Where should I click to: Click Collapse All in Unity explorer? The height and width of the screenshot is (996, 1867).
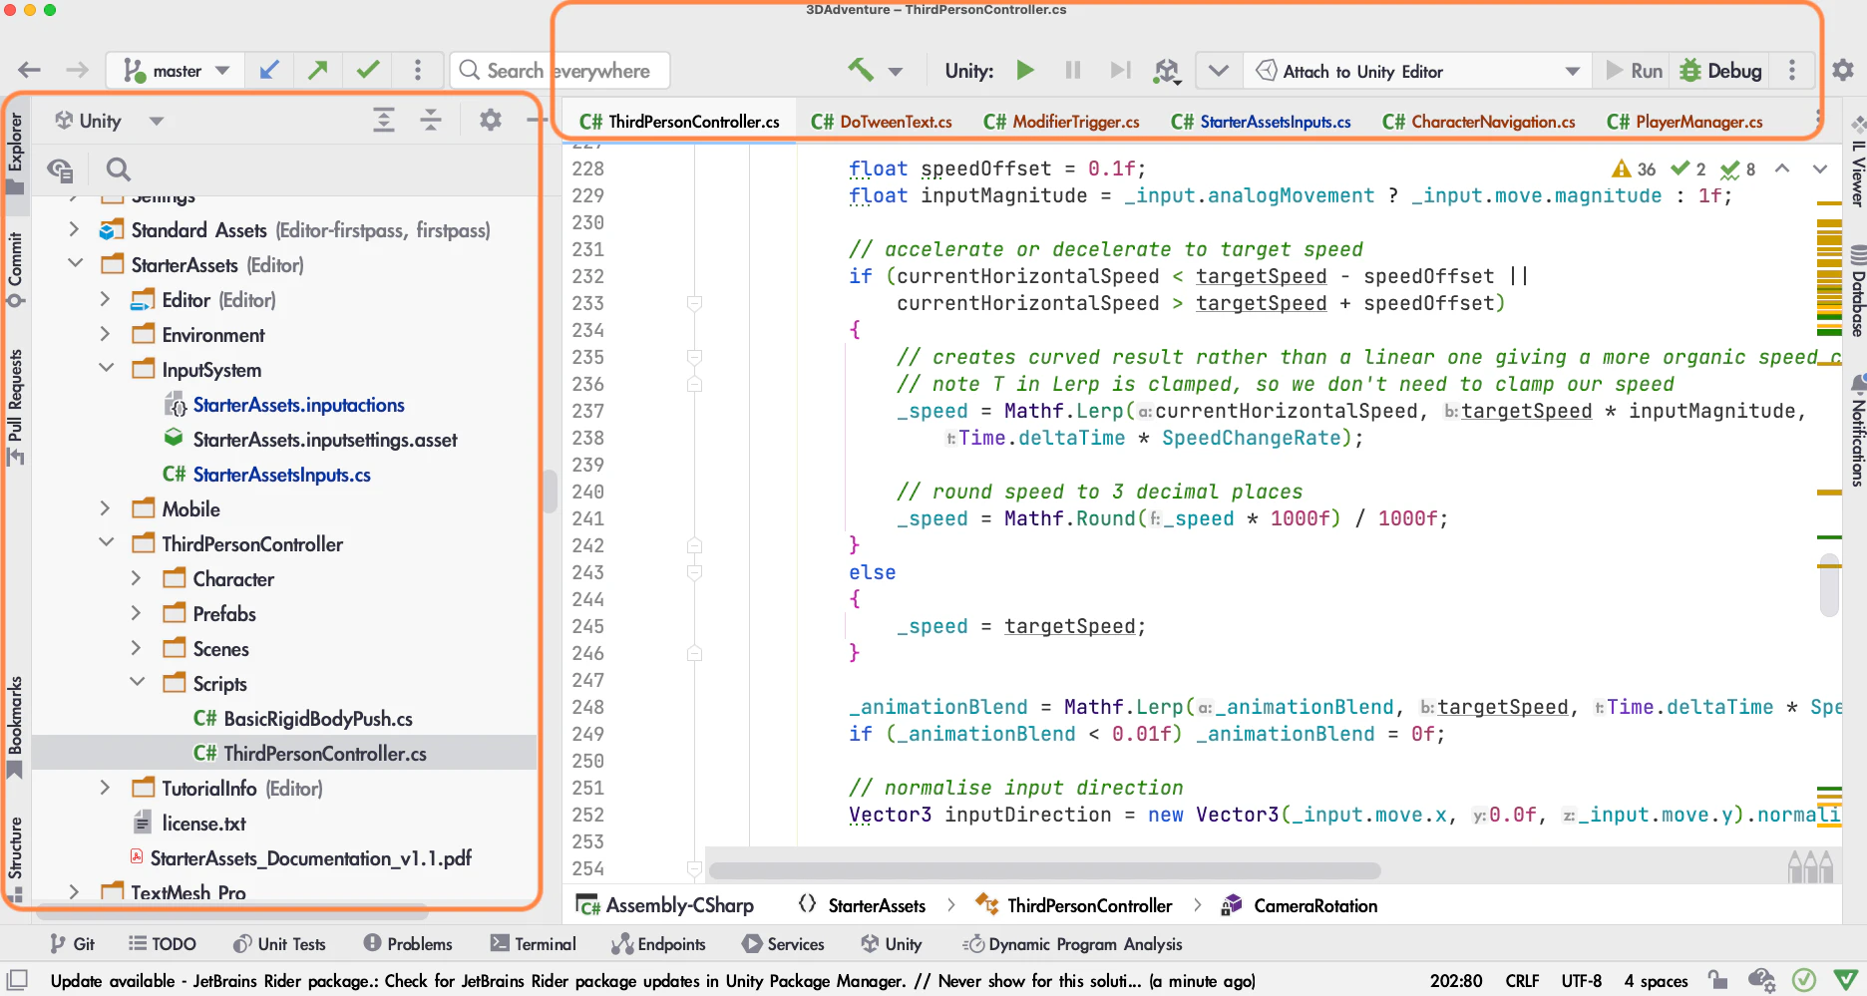[x=431, y=121]
